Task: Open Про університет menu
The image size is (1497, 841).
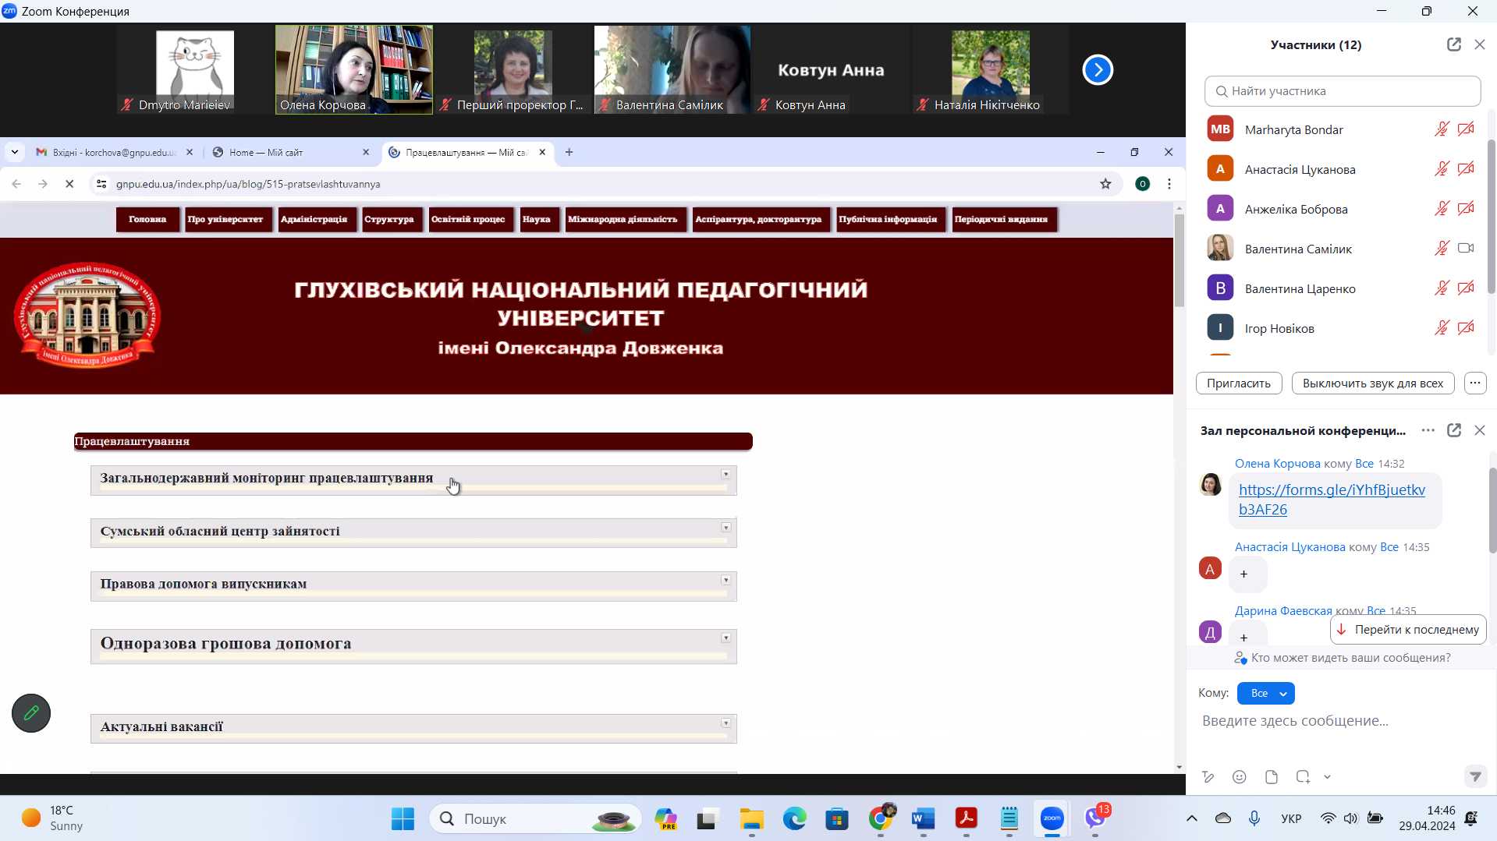Action: pos(228,219)
